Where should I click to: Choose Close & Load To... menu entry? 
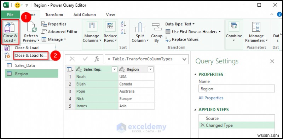pyautogui.click(x=31, y=56)
